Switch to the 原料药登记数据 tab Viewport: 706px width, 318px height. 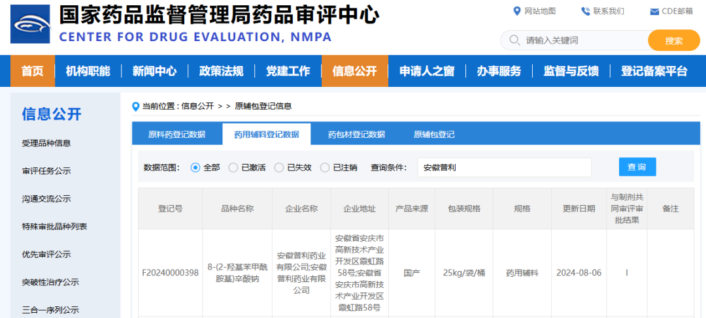(176, 135)
